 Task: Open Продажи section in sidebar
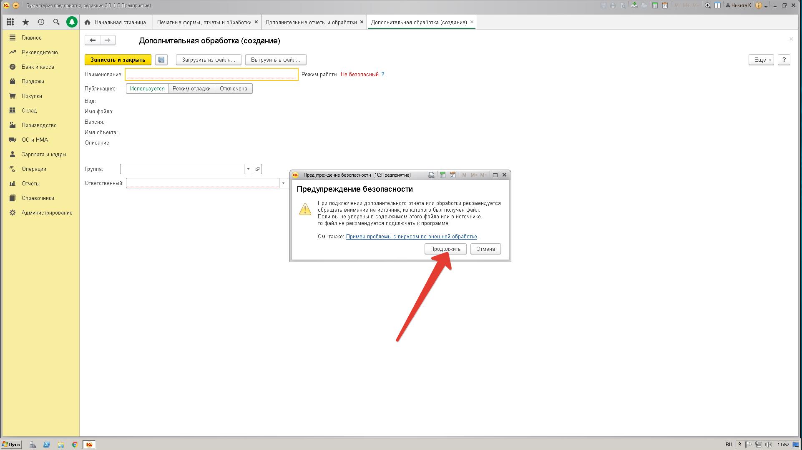pyautogui.click(x=40, y=81)
